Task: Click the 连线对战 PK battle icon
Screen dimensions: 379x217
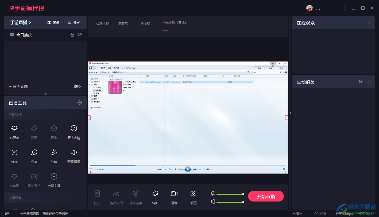Action: 116,194
